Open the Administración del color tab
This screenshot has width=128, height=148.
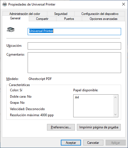point(25,14)
